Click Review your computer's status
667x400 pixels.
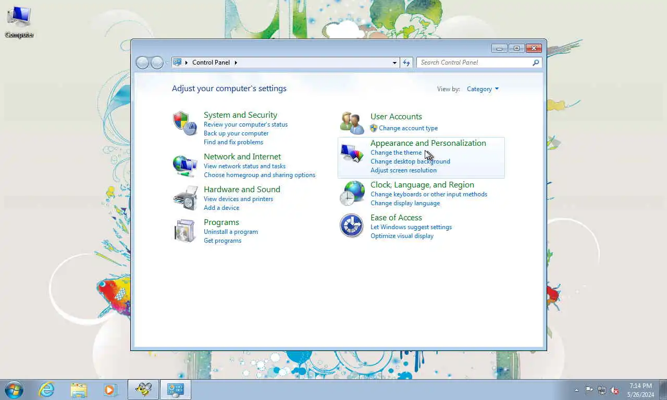(x=245, y=124)
